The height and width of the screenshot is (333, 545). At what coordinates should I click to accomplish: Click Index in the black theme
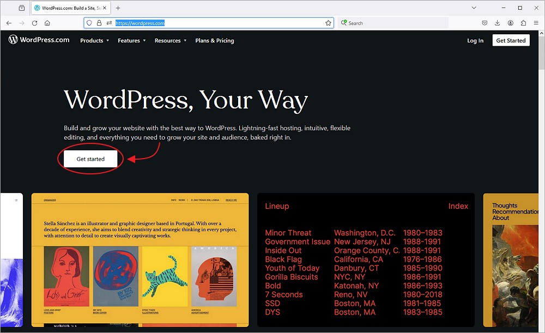tap(458, 206)
